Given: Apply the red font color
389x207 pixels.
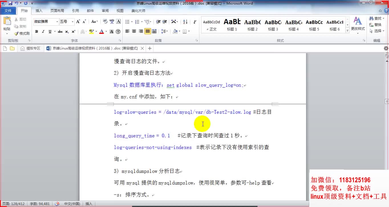Looking at the screenshot, I should (101, 32).
